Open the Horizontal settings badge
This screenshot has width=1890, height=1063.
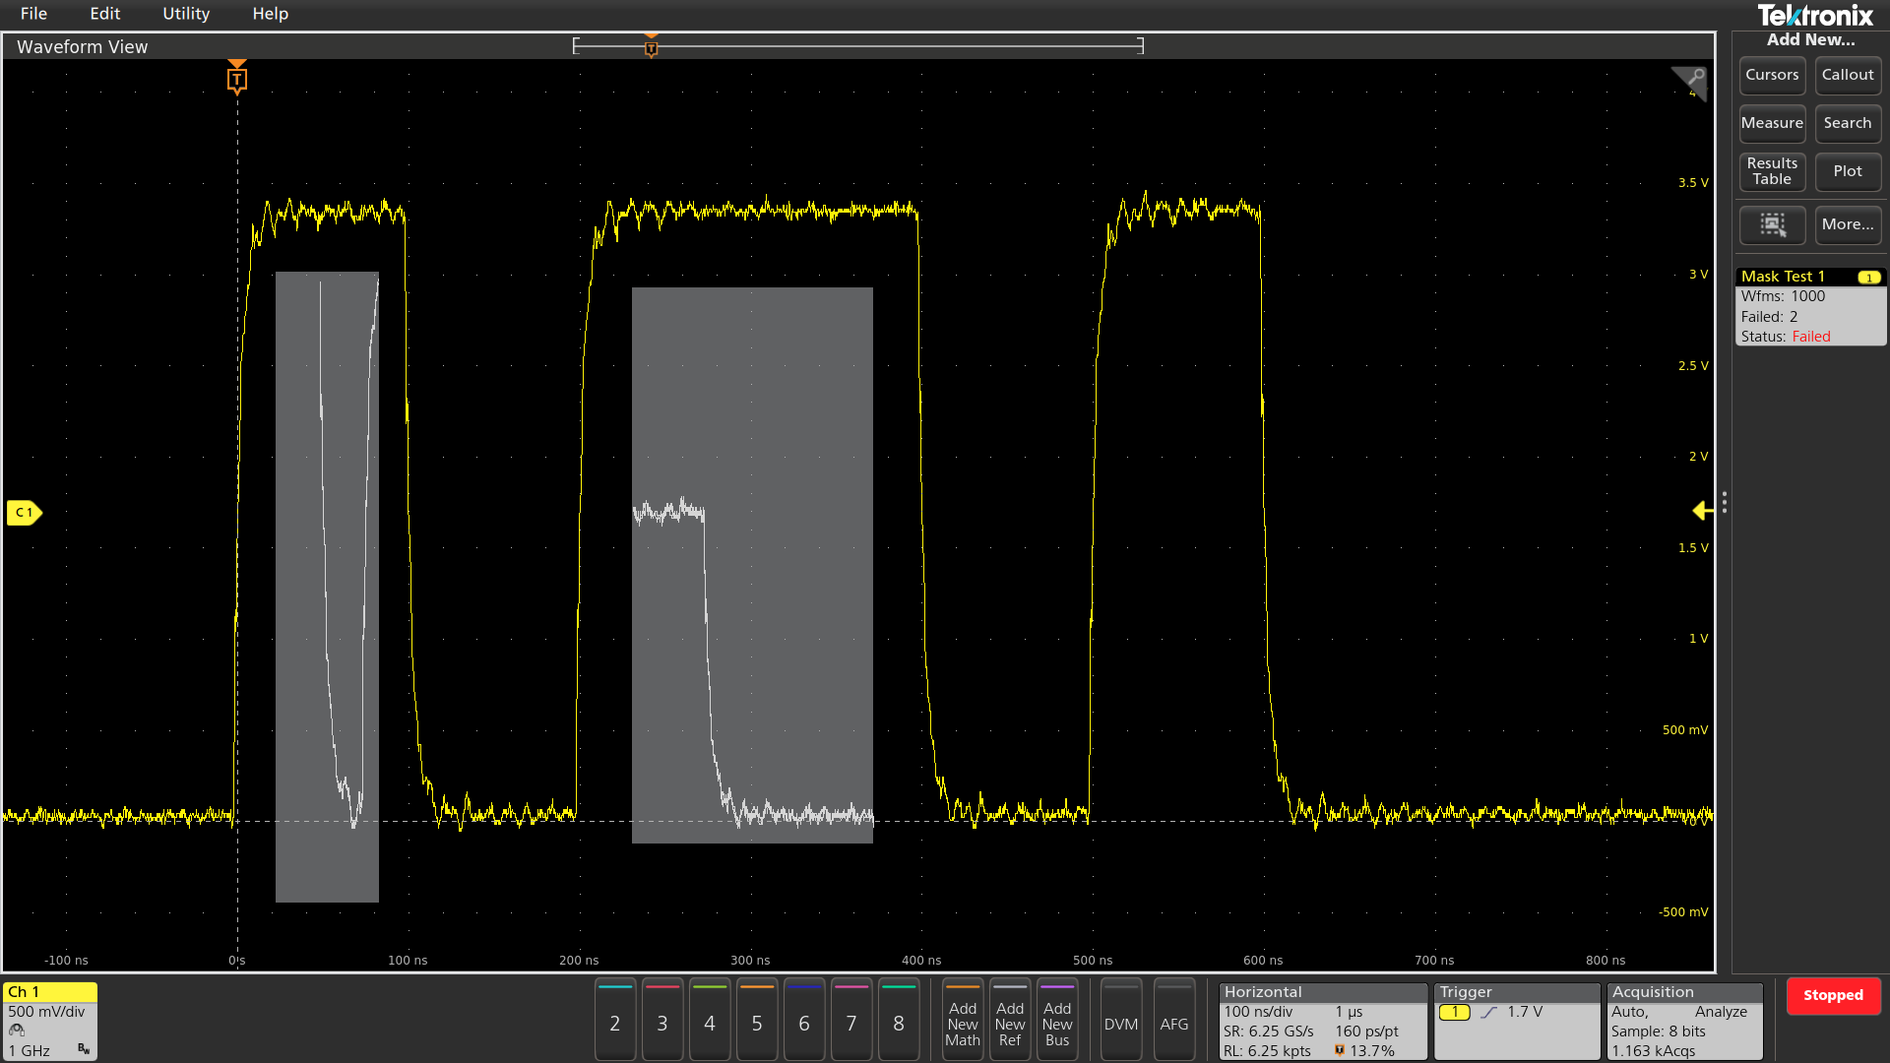click(x=1321, y=1021)
